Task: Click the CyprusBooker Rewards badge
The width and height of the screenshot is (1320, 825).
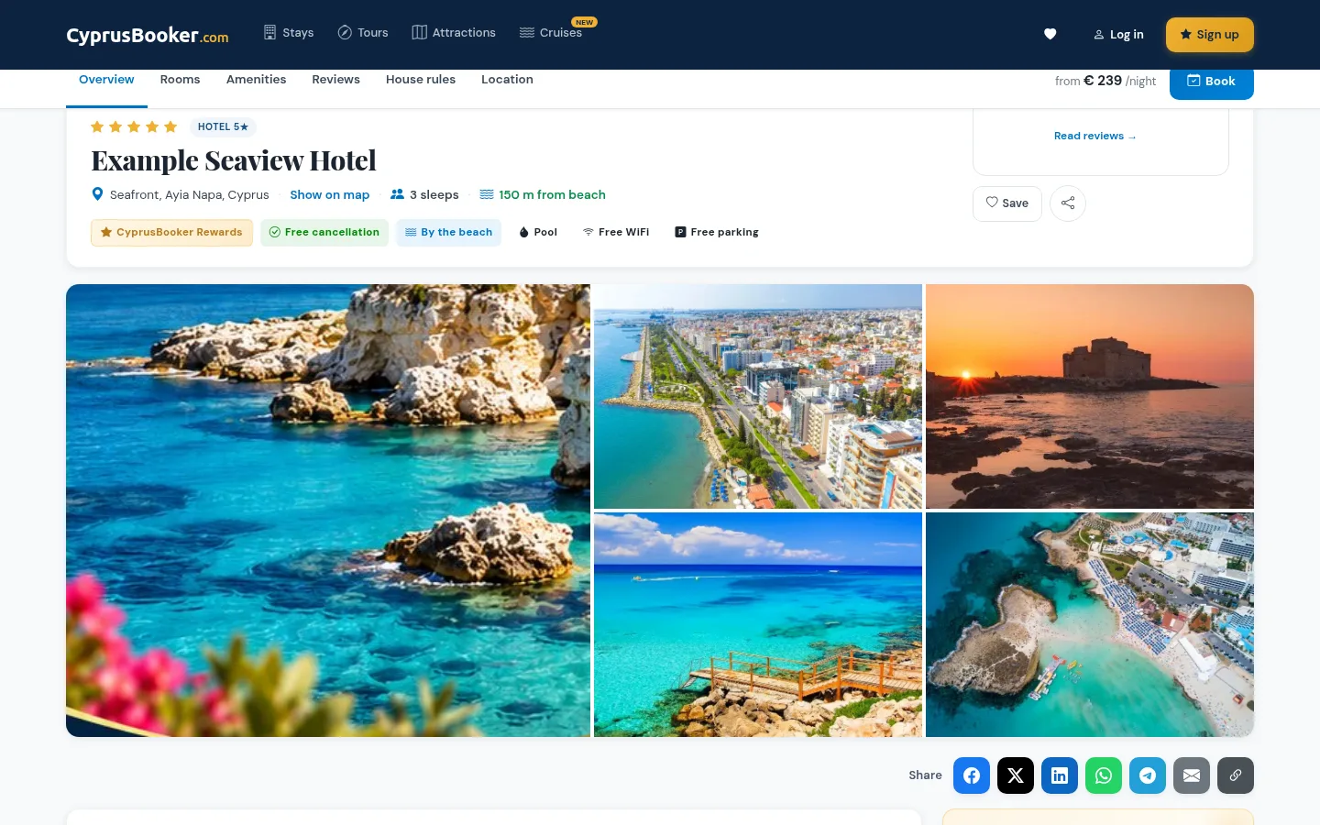Action: coord(171,233)
